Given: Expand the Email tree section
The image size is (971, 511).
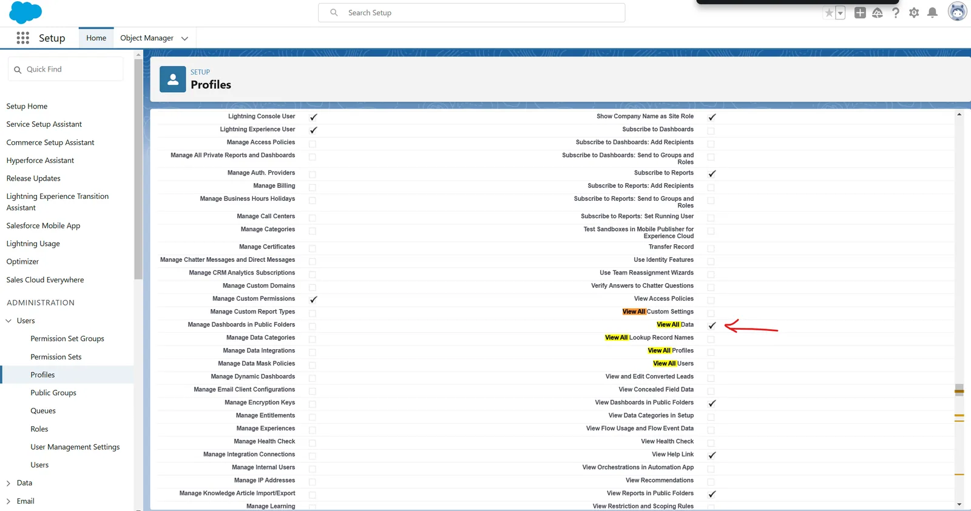Looking at the screenshot, I should [8, 501].
